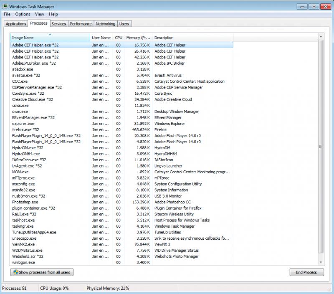
Task: Select the taskmgr.exe process
Action: click(121, 226)
